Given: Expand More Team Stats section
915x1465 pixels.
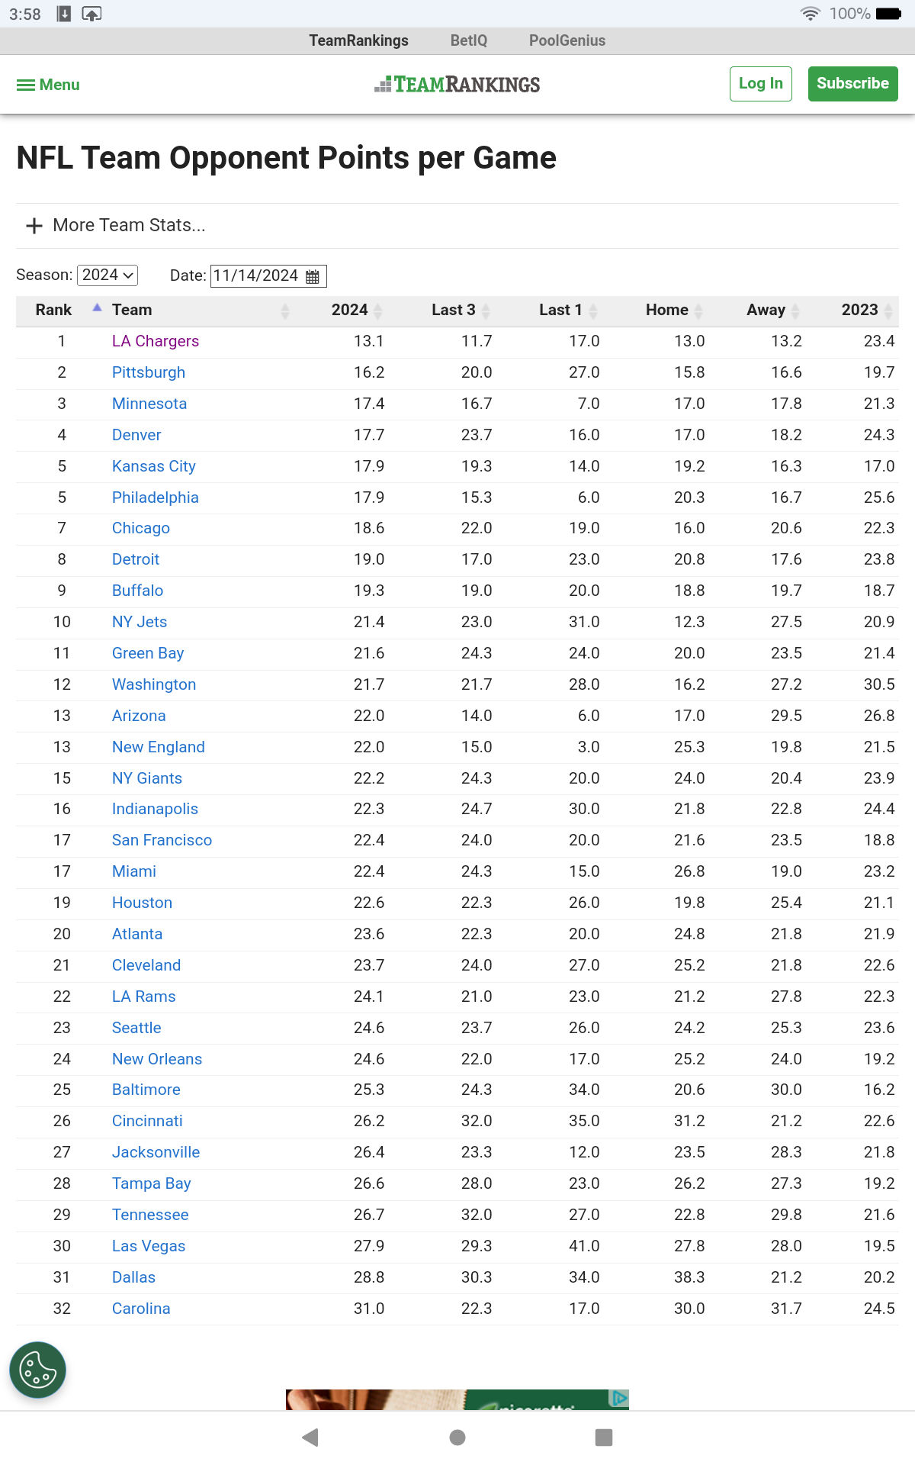Looking at the screenshot, I should click(115, 225).
